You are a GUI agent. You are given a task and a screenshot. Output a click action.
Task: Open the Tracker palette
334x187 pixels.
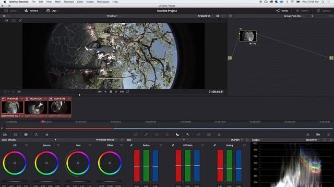(x=167, y=135)
